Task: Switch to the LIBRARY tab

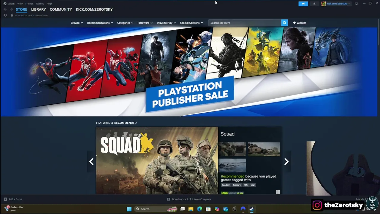Action: [x=39, y=10]
